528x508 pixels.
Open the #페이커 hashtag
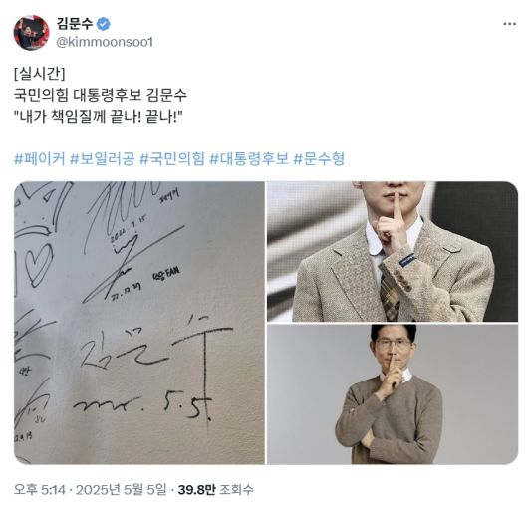[x=40, y=158]
